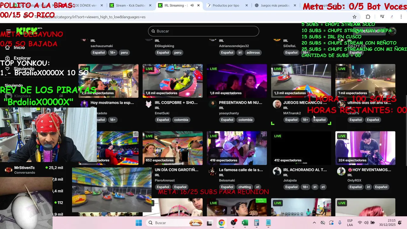Select peru tag under ElGlogloking
This screenshot has height=229, width=407.
click(178, 52)
